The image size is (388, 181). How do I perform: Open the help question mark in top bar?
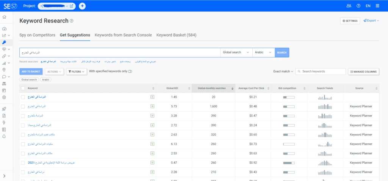(x=358, y=6)
